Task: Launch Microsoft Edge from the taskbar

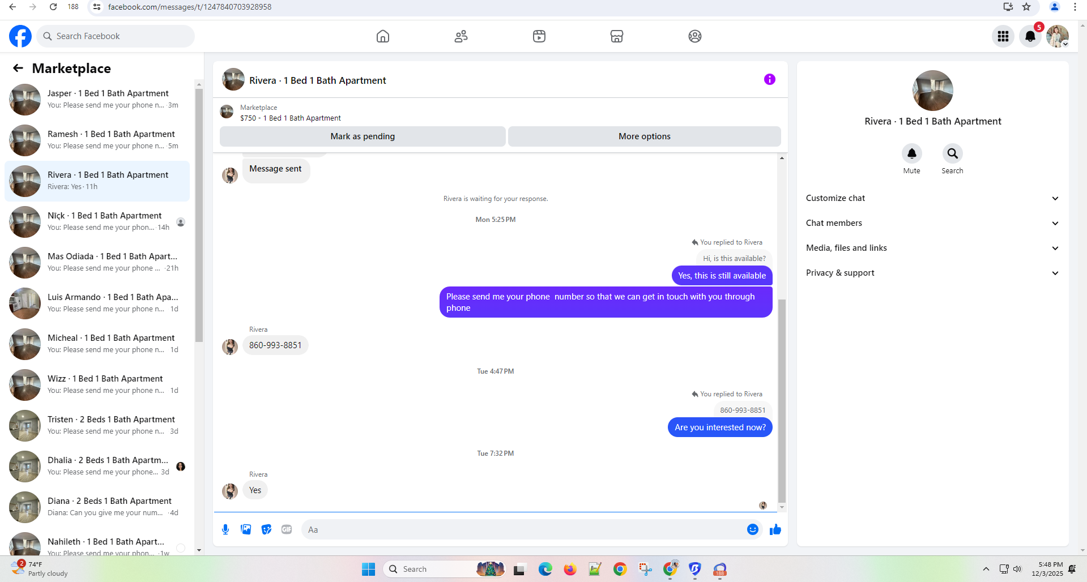Action: pos(545,569)
